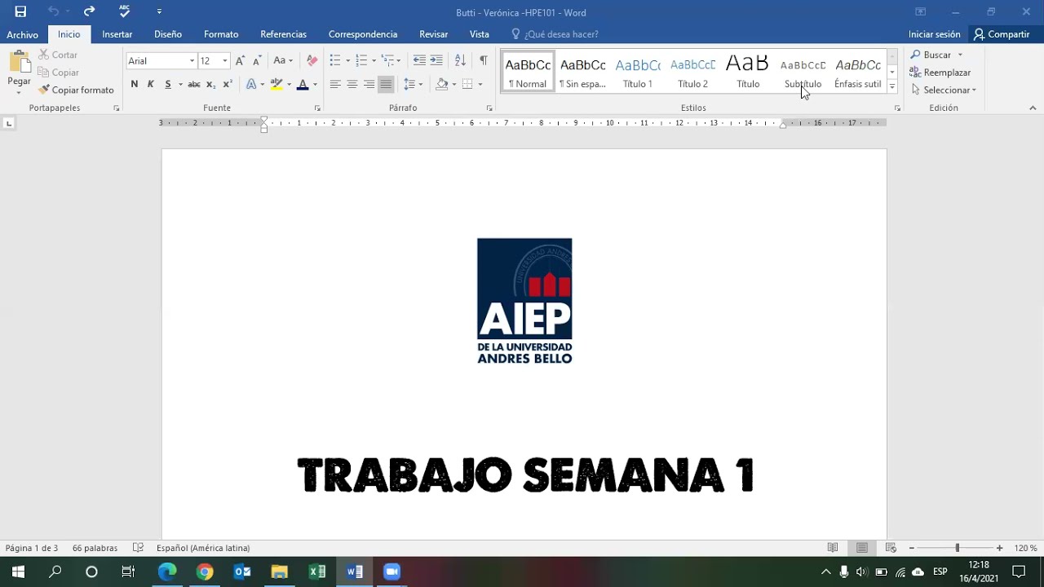Screen dimensions: 1044x587
Task: Open Zoom app from the taskbar
Action: click(391, 572)
